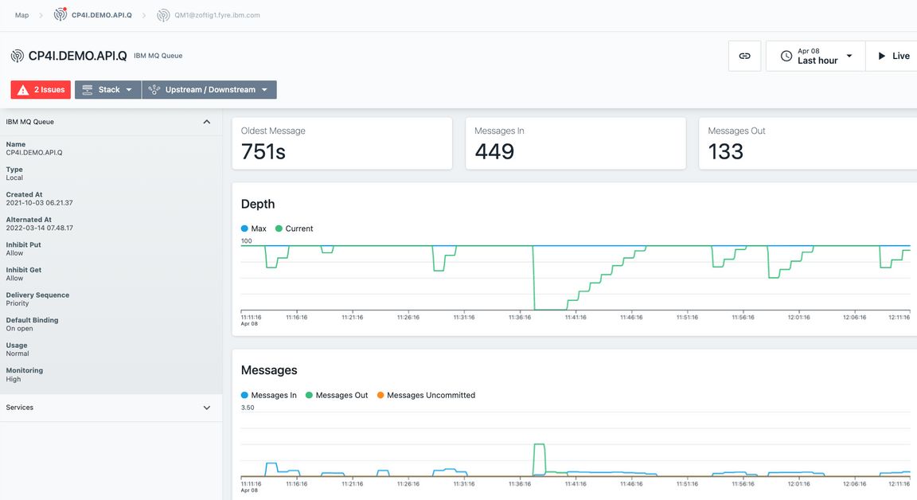Click the page title CP4I.DEMO.API.Q
Screen dimensions: 917x500
pos(77,56)
